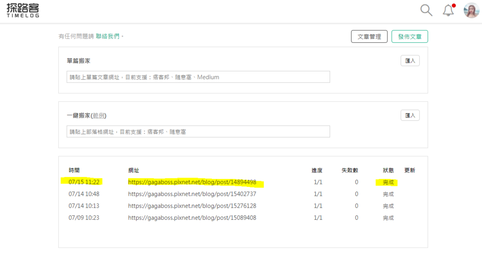This screenshot has width=482, height=255.
Task: Open URL ending in post/15402737
Action: click(192, 194)
